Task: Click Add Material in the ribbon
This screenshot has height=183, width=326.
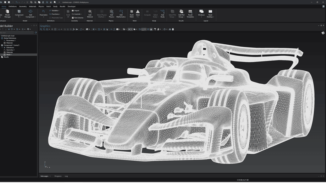Action: pyautogui.click(x=90, y=14)
